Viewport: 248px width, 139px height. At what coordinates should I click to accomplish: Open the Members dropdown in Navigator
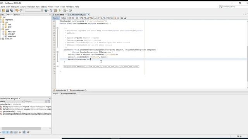[x=12, y=102]
